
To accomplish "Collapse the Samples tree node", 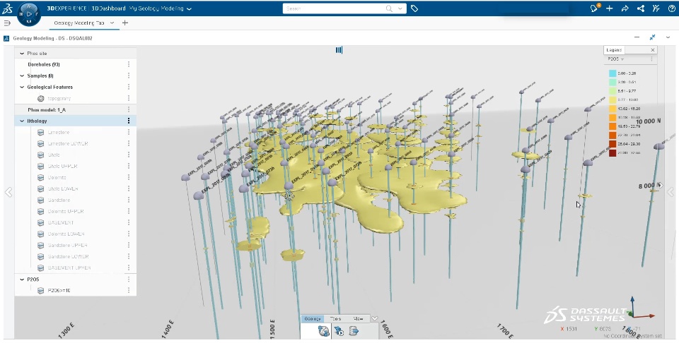I will [x=22, y=76].
